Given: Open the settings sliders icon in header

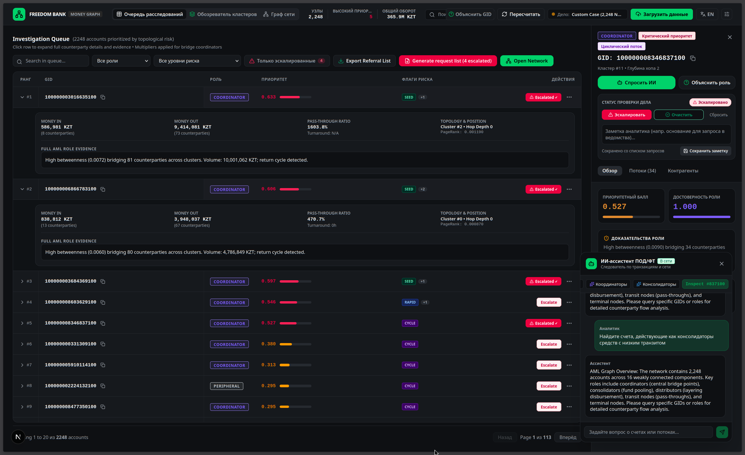Looking at the screenshot, I should click(727, 14).
